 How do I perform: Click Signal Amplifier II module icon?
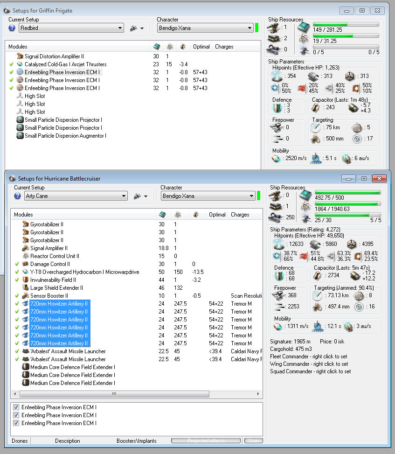click(26, 248)
